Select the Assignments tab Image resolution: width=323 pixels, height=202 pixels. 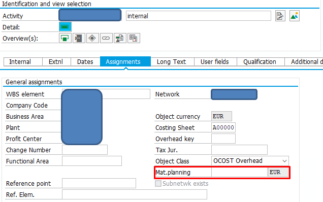point(125,62)
